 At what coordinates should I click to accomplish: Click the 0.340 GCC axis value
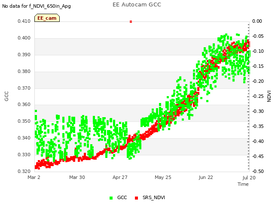coord(24,138)
